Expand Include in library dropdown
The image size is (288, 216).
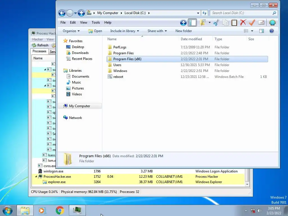pos(125,31)
